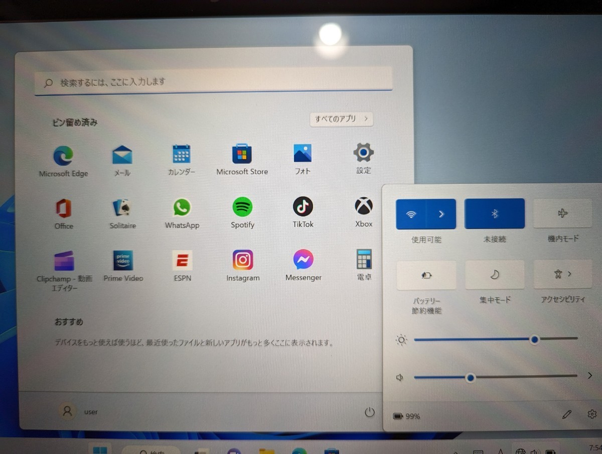602x454 pixels.
Task: Toggle 機内モード (Airplane mode)
Action: click(x=563, y=213)
